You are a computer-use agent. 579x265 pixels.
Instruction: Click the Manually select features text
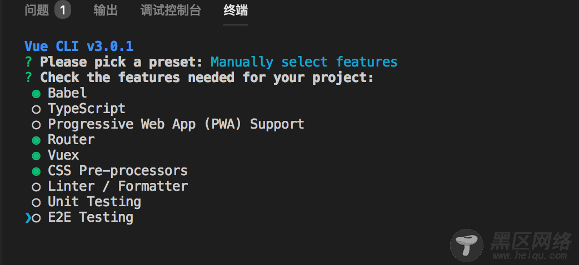click(x=304, y=62)
